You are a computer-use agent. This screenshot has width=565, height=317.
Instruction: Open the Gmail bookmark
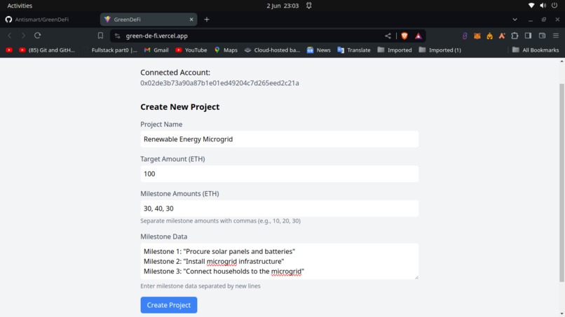click(x=156, y=50)
